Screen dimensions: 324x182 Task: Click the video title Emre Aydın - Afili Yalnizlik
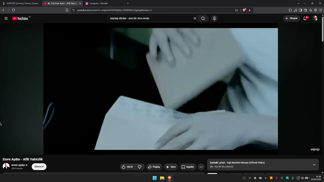[23, 159]
